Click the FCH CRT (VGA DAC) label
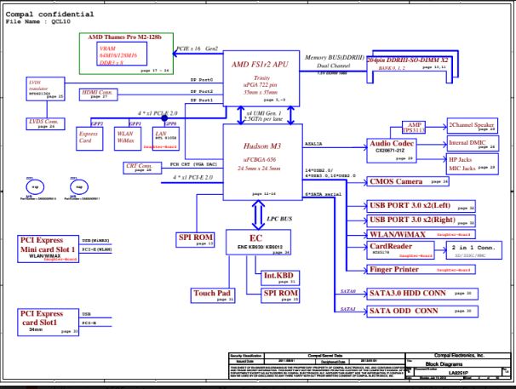This screenshot has width=516, height=389. tap(193, 164)
